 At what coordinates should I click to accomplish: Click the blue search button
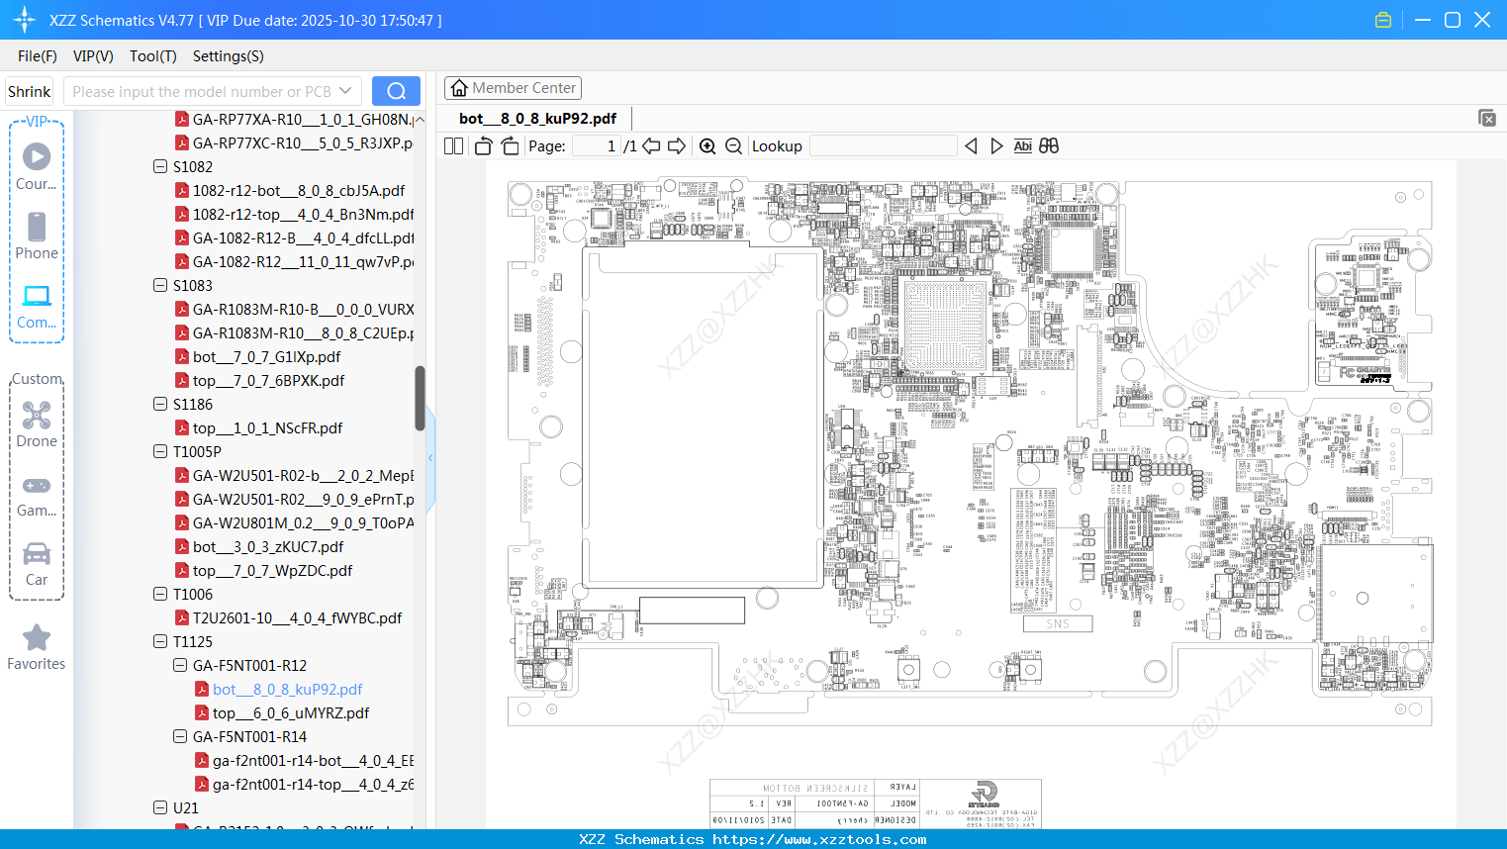[x=396, y=91]
